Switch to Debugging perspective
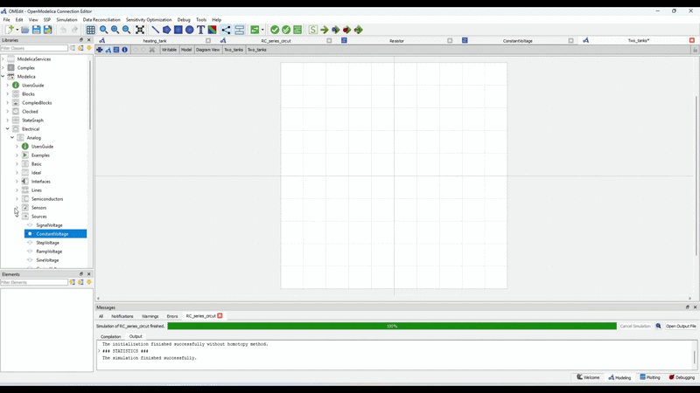 [x=682, y=377]
